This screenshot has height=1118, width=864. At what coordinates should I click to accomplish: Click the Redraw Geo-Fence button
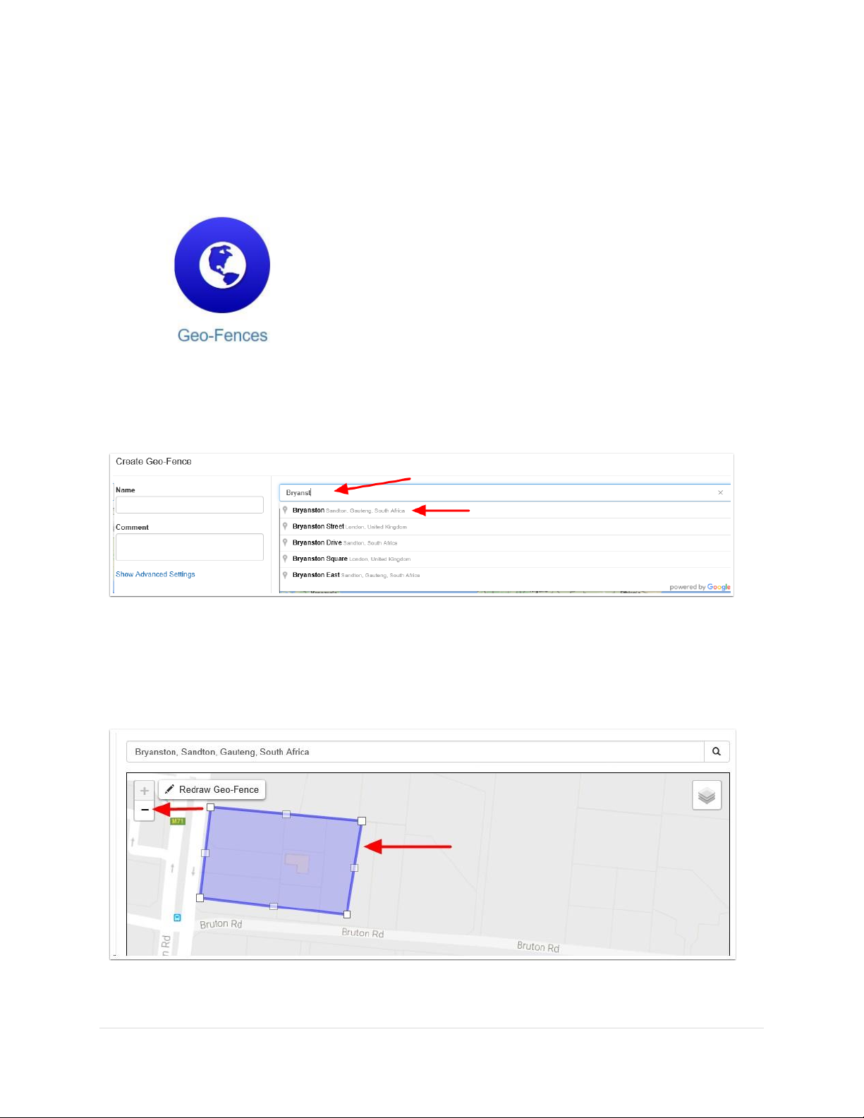tap(212, 789)
